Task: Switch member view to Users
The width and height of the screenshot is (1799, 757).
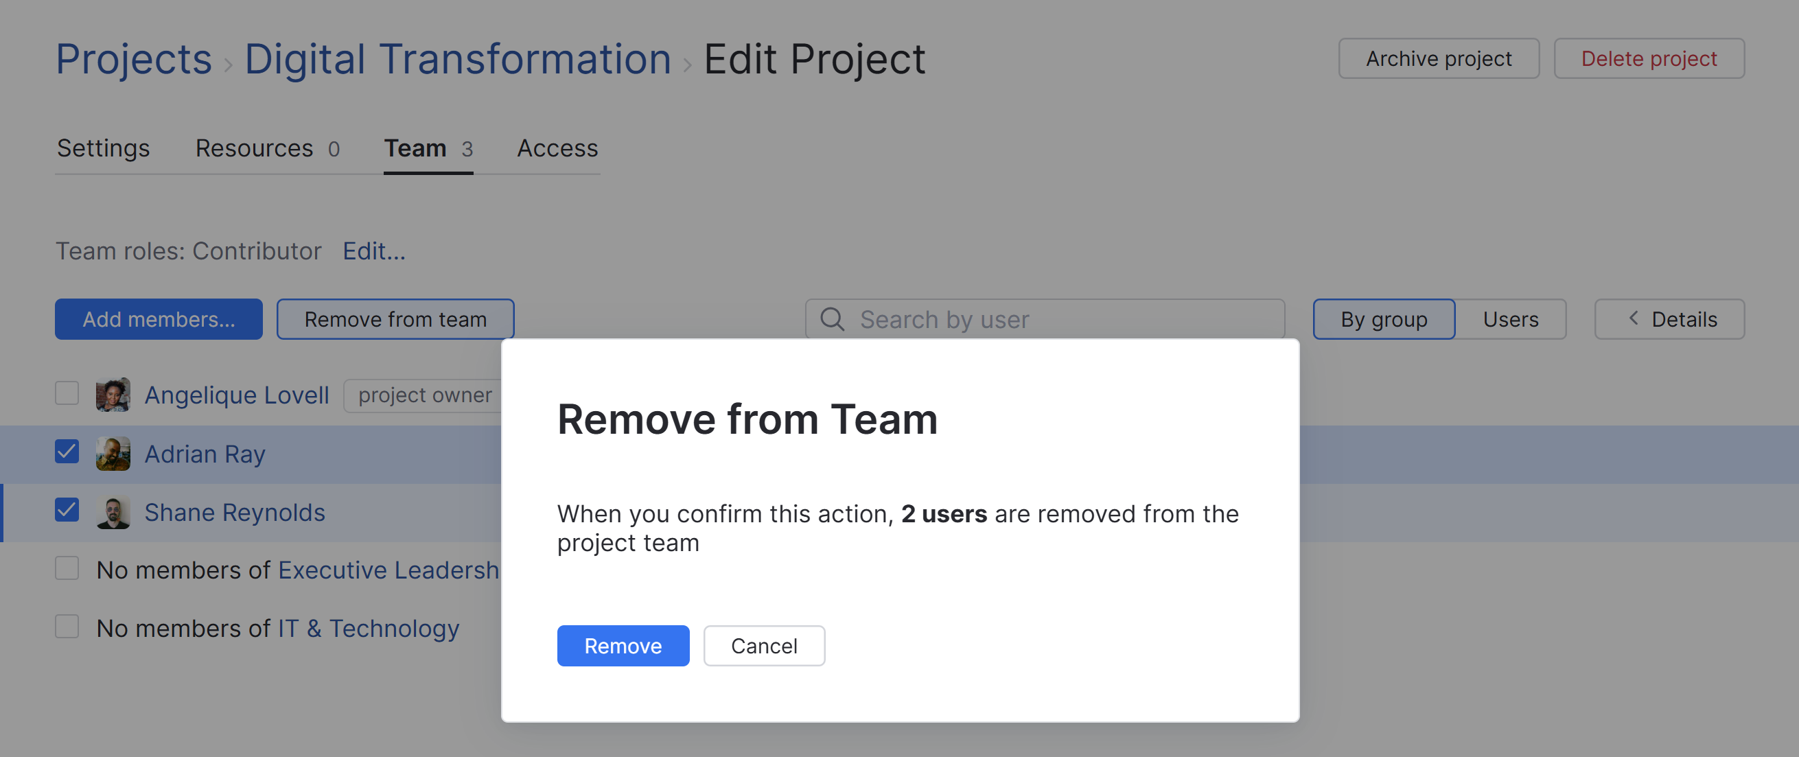Action: [x=1511, y=319]
